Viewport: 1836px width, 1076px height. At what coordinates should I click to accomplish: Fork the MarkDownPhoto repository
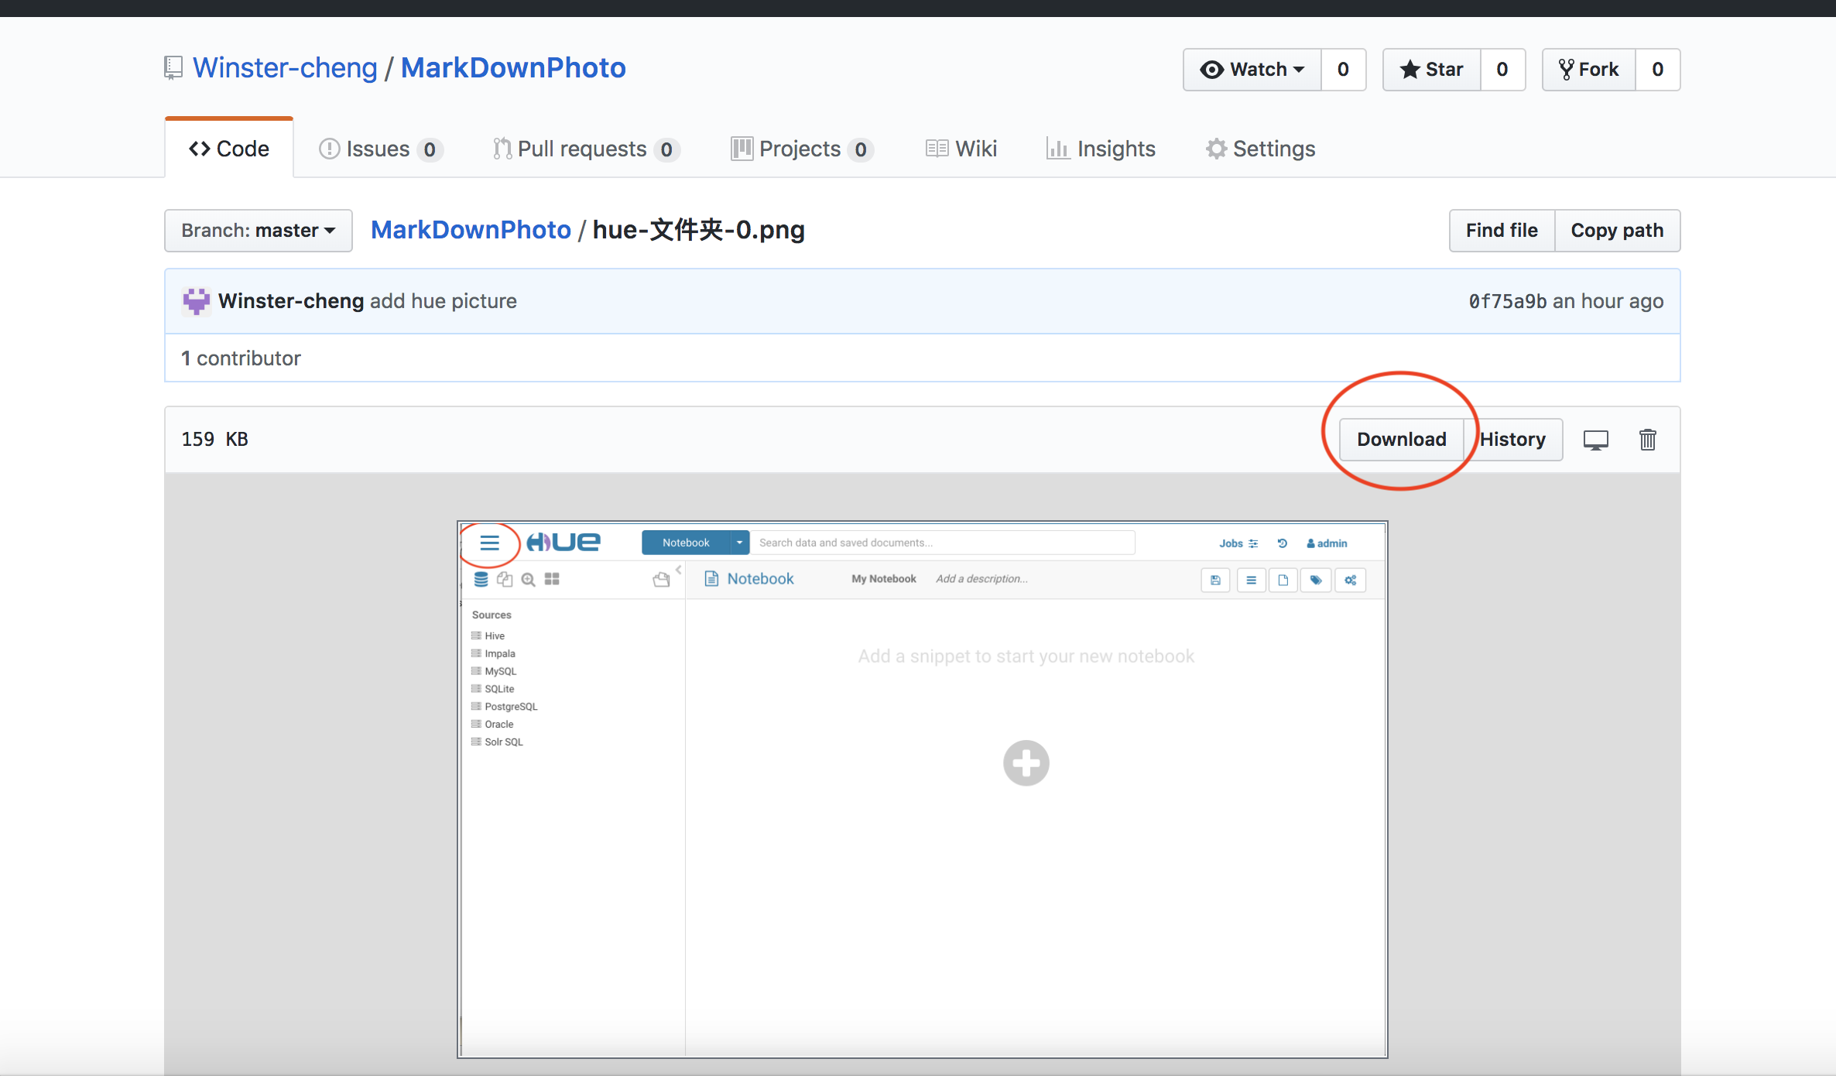[x=1589, y=70]
